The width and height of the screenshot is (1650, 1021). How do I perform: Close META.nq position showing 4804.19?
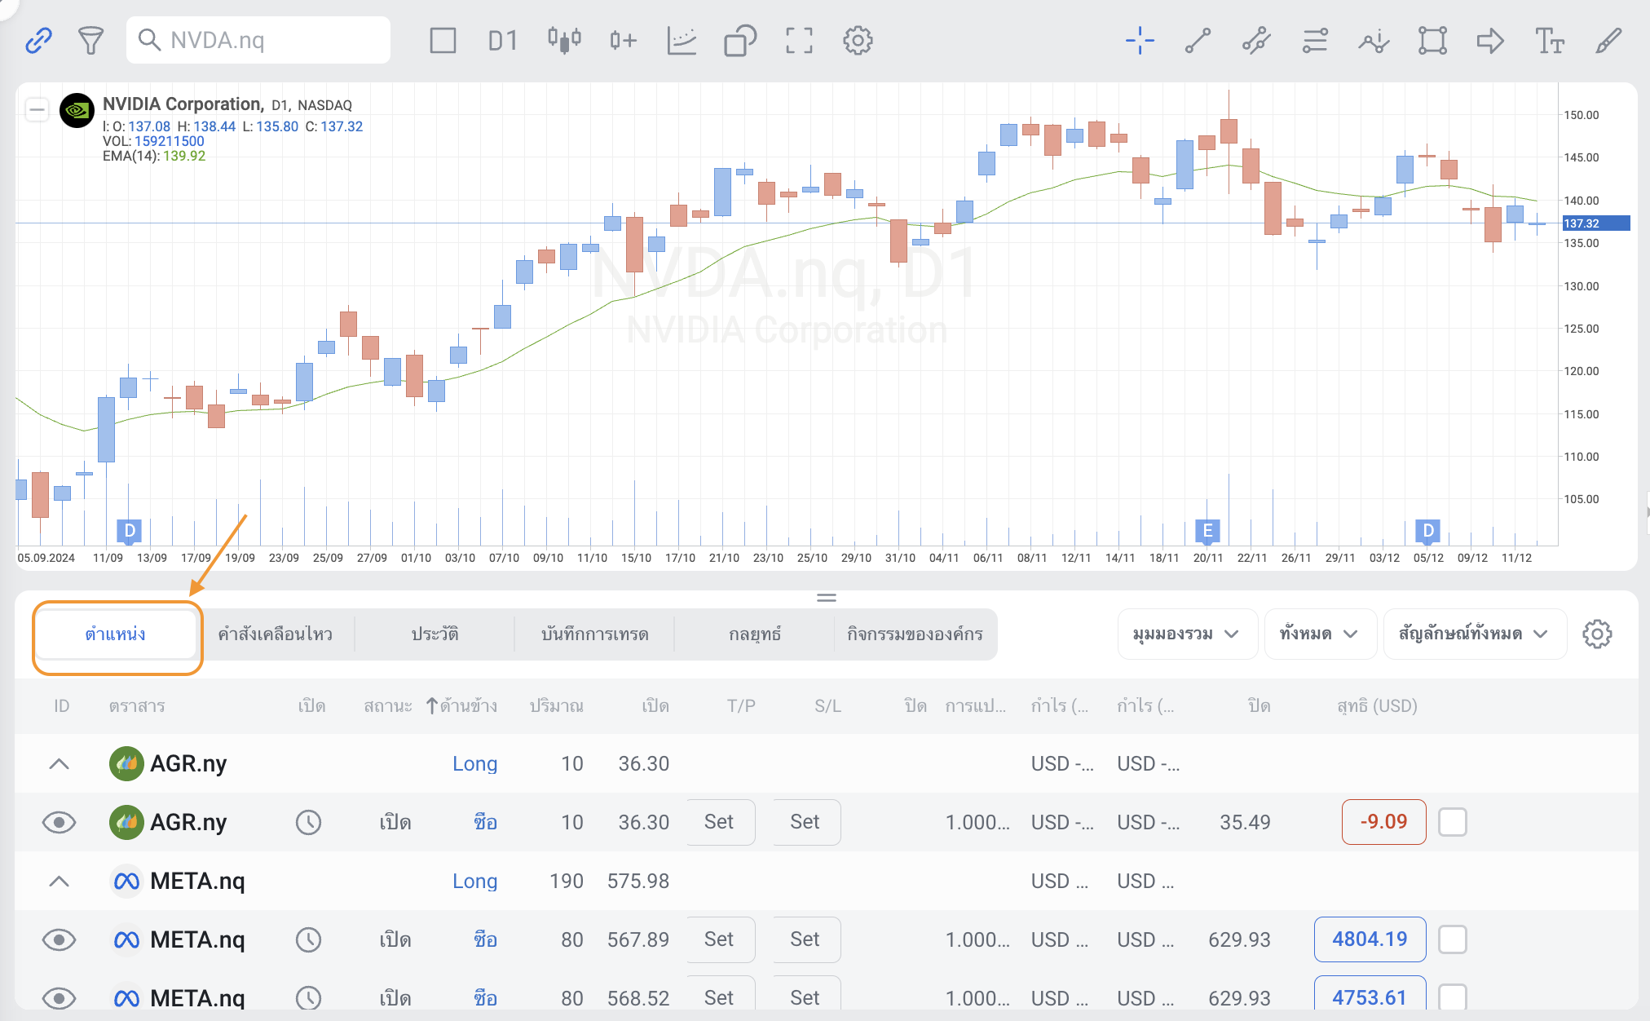(x=1370, y=939)
